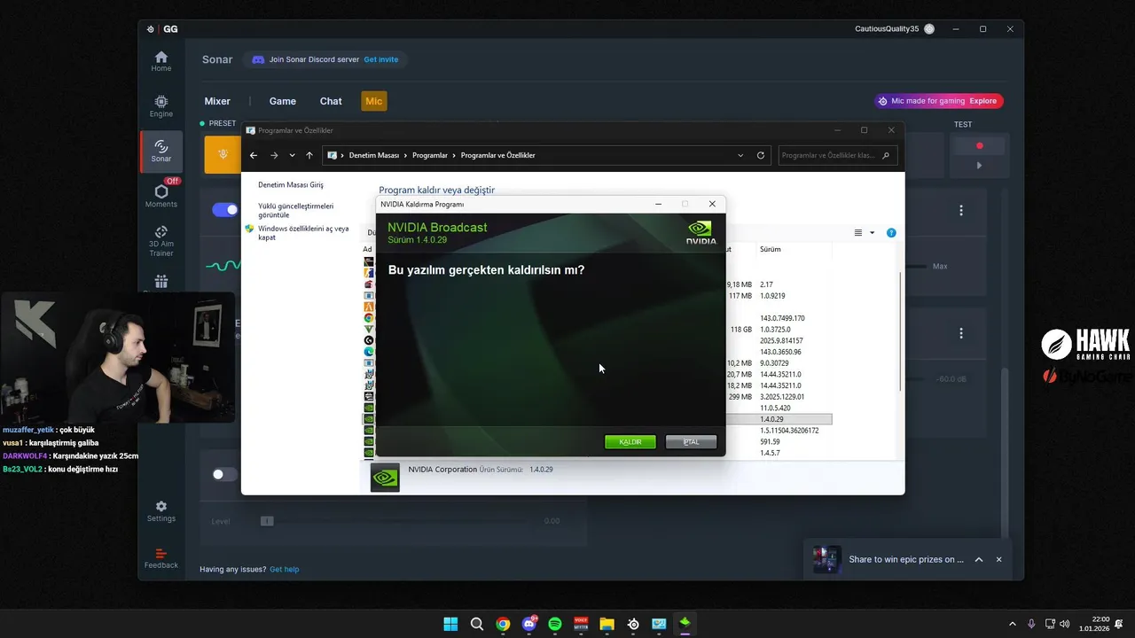1135x638 pixels.
Task: Open Feedback in the GG sidebar
Action: tap(160, 557)
